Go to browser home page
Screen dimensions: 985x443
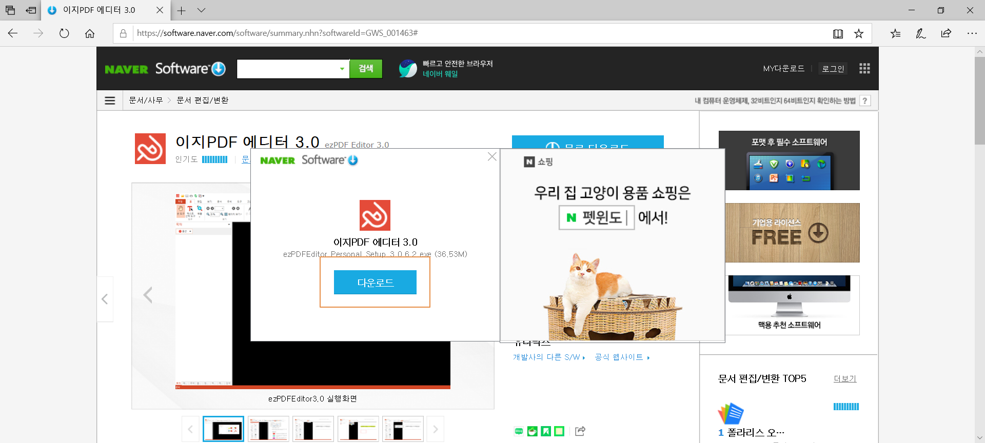(90, 33)
